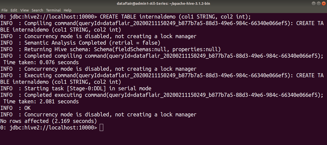This screenshot has width=327, height=145.
Task: Open the View menu
Action: (24, 10)
